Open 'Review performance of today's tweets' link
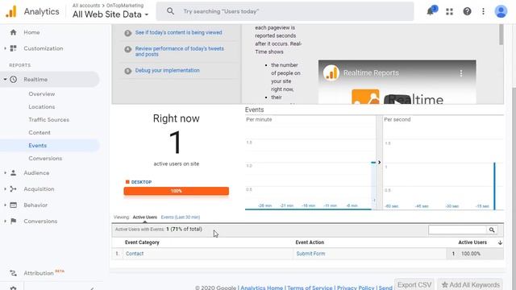This screenshot has height=290, width=516. coord(179,52)
